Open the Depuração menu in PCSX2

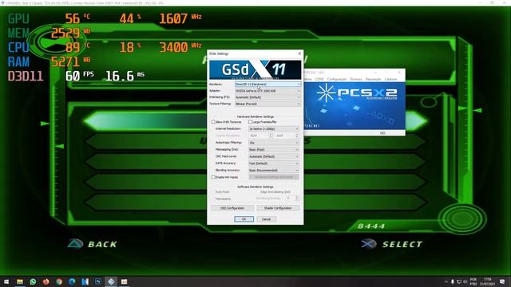(373, 79)
